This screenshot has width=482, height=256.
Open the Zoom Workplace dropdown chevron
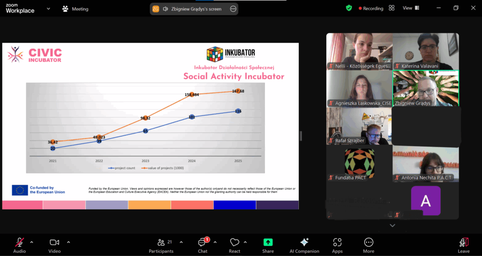click(48, 8)
